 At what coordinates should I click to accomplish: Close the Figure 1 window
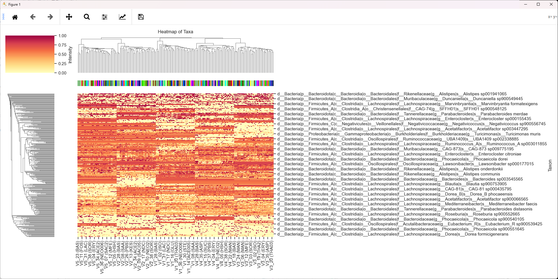coord(551,4)
